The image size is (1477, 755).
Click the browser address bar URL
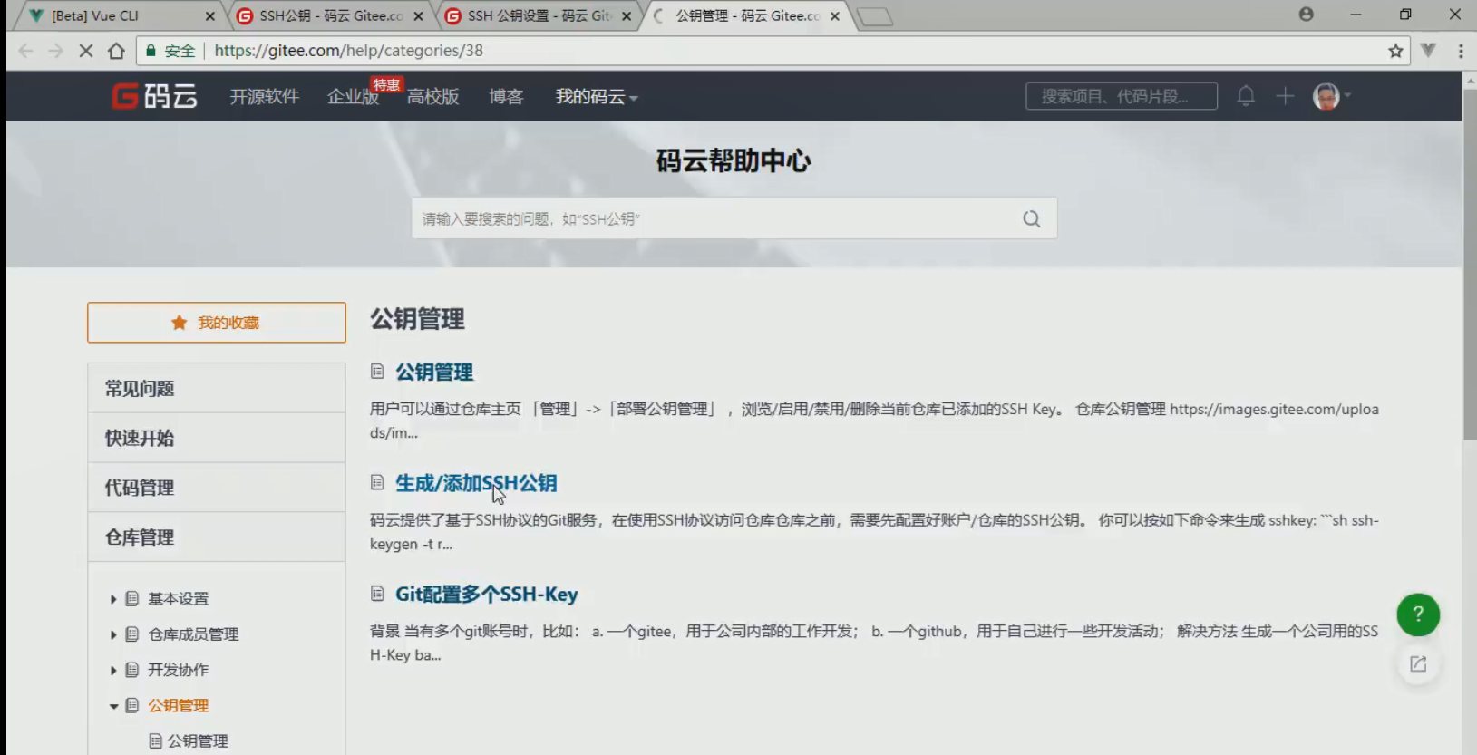[x=349, y=51]
